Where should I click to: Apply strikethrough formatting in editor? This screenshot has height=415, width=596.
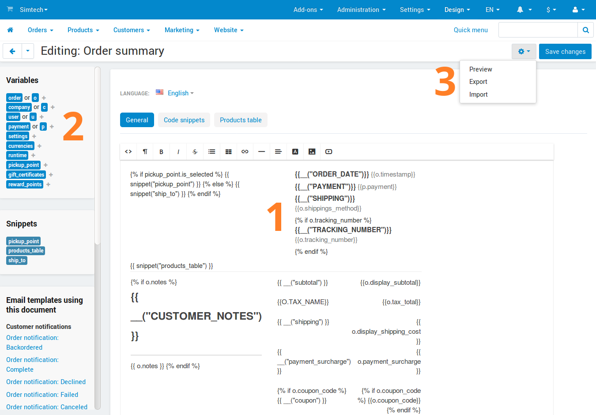(x=195, y=151)
